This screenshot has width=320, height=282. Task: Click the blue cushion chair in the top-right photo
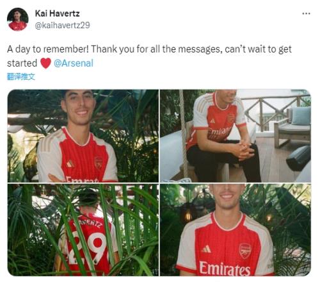tap(294, 126)
